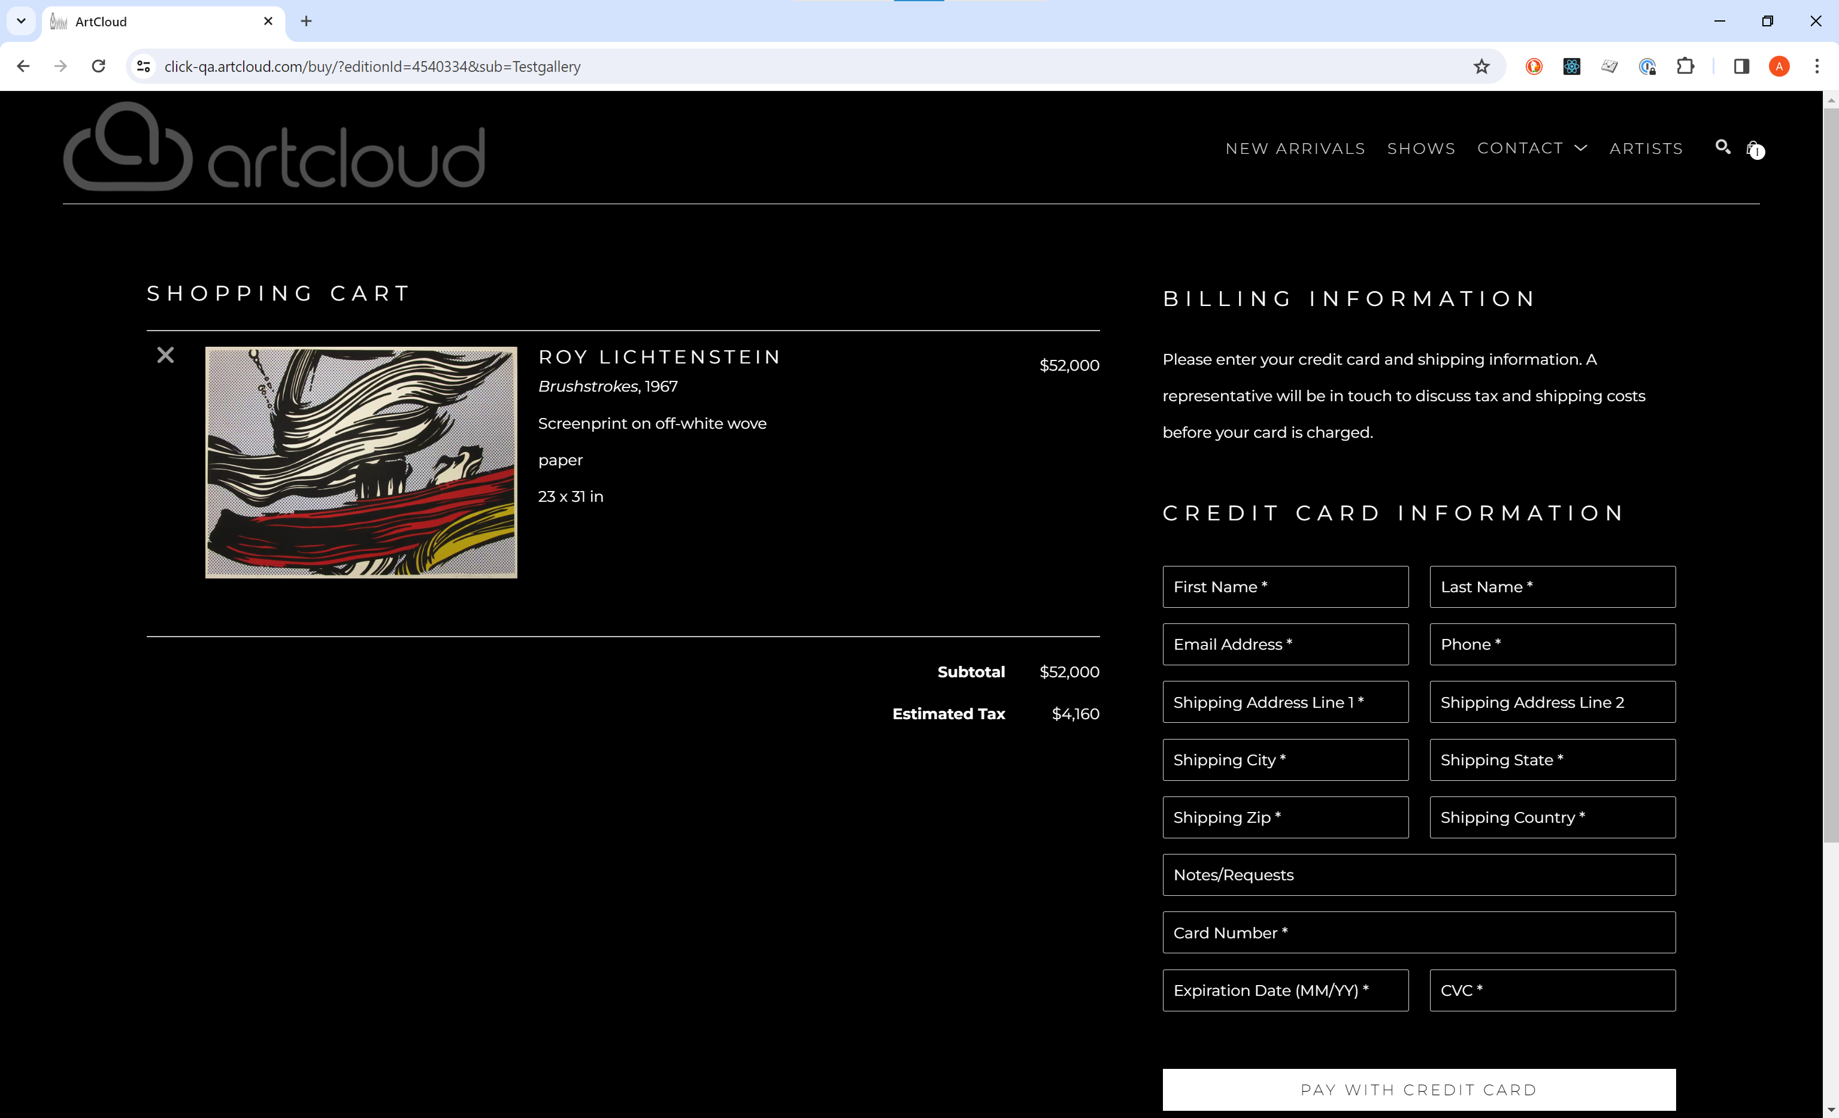Open the grey tilted extension icon next to React icon
Screen dimensions: 1839x1118
[x=1609, y=66]
